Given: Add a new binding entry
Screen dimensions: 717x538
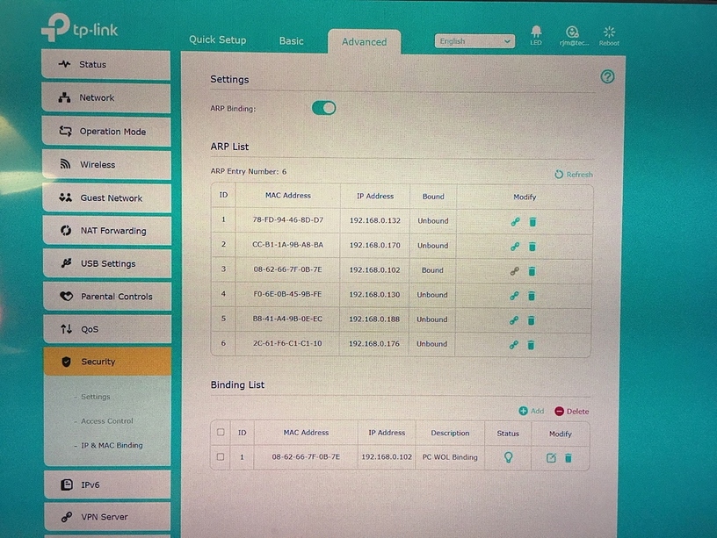Looking at the screenshot, I should click(x=532, y=411).
